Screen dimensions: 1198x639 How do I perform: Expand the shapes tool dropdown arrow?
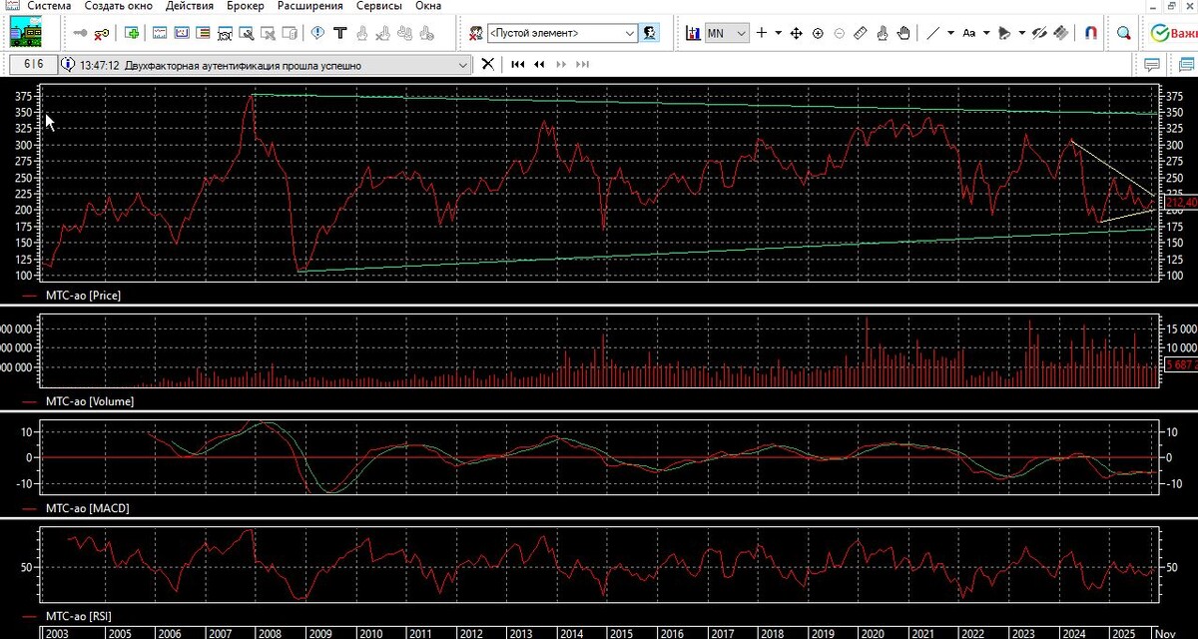click(1021, 33)
